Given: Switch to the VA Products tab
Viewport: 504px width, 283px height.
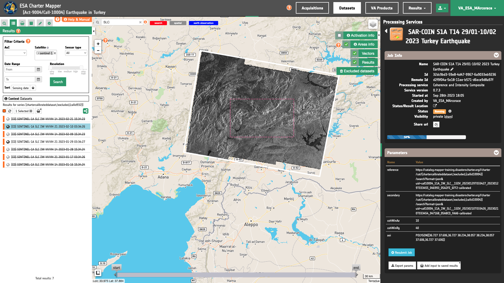Looking at the screenshot, I should [382, 8].
